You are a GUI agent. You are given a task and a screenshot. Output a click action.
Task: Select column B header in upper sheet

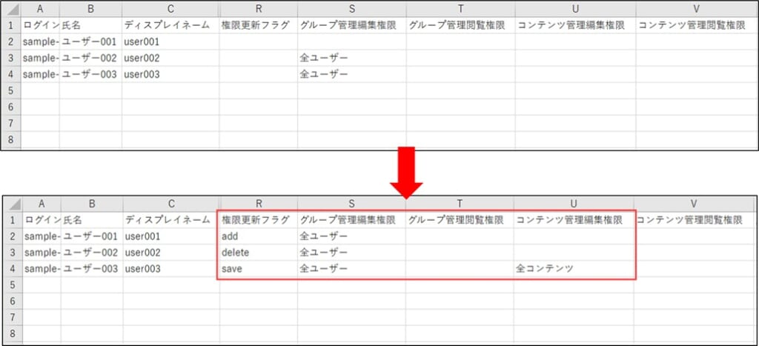[x=90, y=9]
